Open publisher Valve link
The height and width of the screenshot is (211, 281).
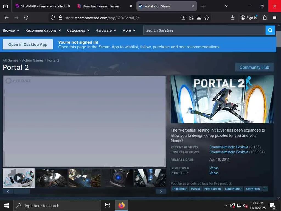213,173
